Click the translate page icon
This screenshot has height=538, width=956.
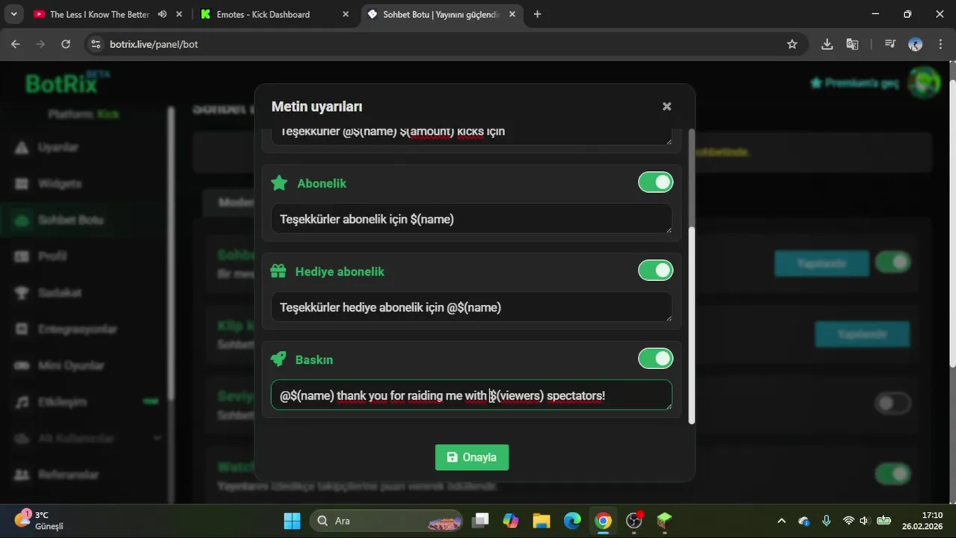pos(852,44)
